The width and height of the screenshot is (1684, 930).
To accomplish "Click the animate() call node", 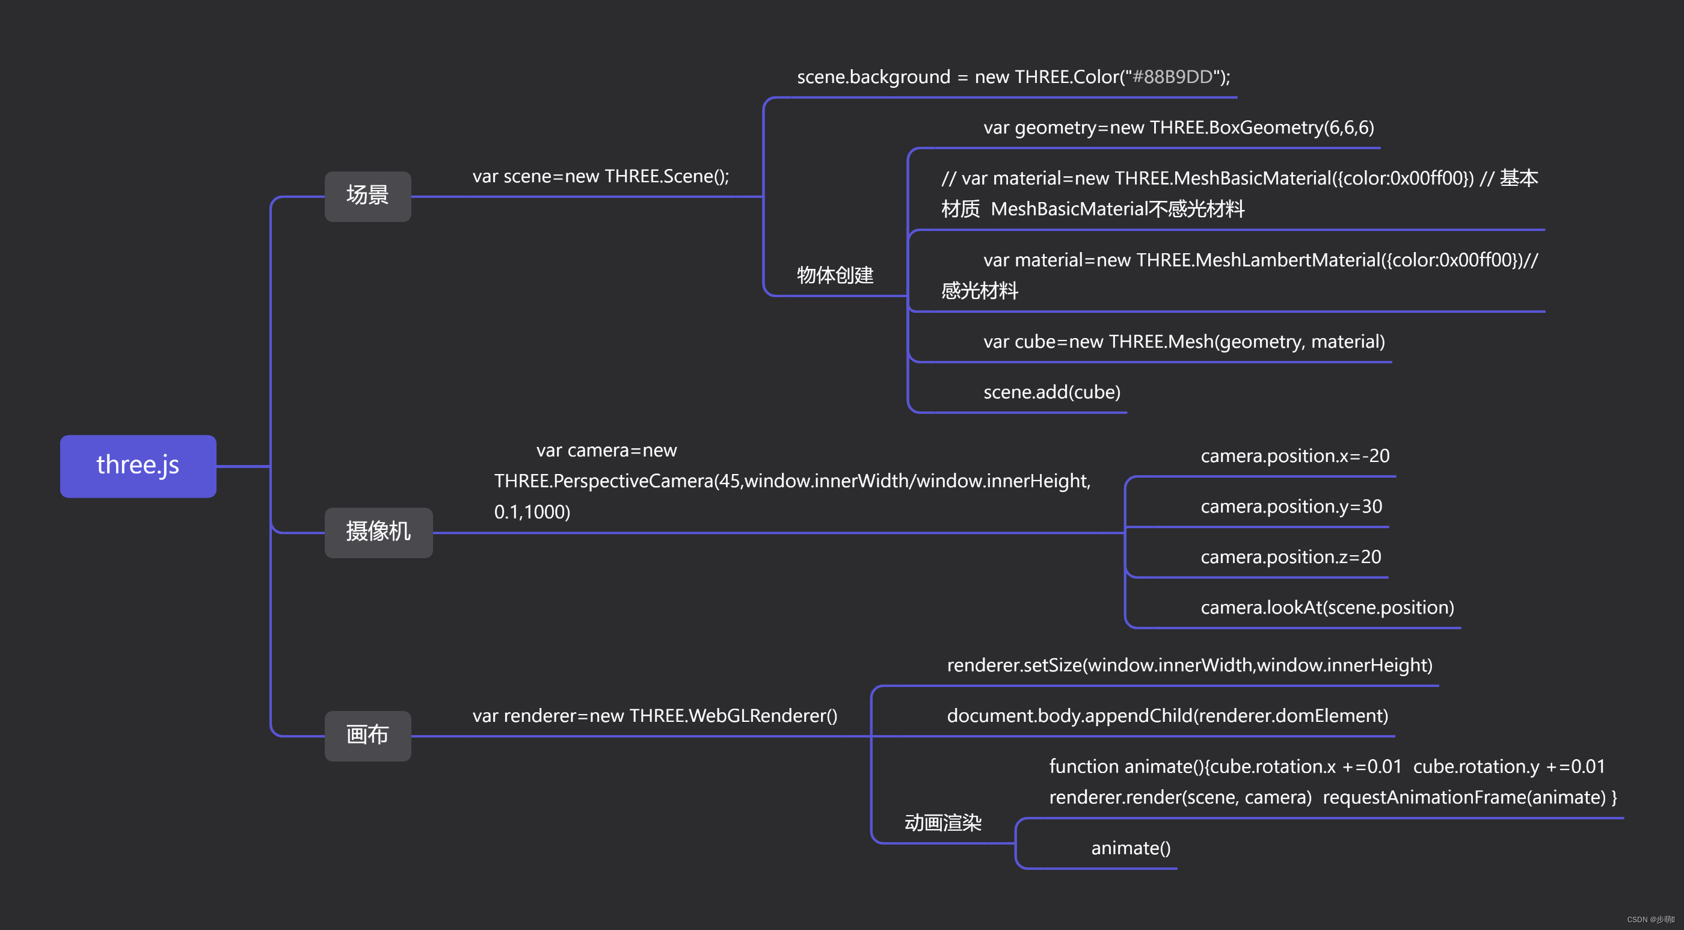I will 1131,848.
